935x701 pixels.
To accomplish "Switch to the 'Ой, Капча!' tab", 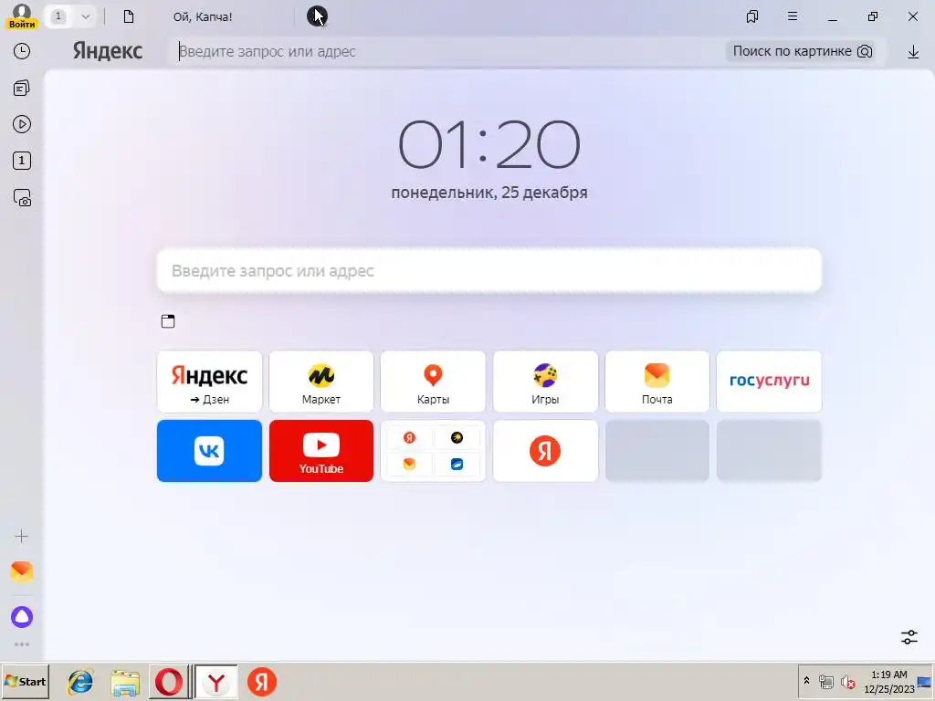I will click(x=203, y=16).
